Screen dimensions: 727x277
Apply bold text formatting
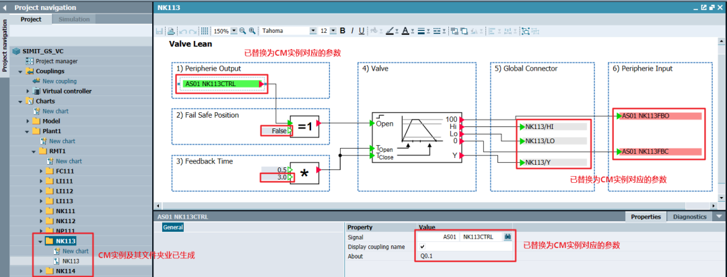(343, 31)
